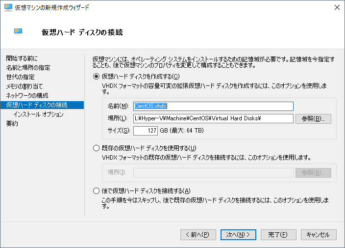Click the 次へ(N) button
This screenshot has width=345, height=248.
pos(238,235)
